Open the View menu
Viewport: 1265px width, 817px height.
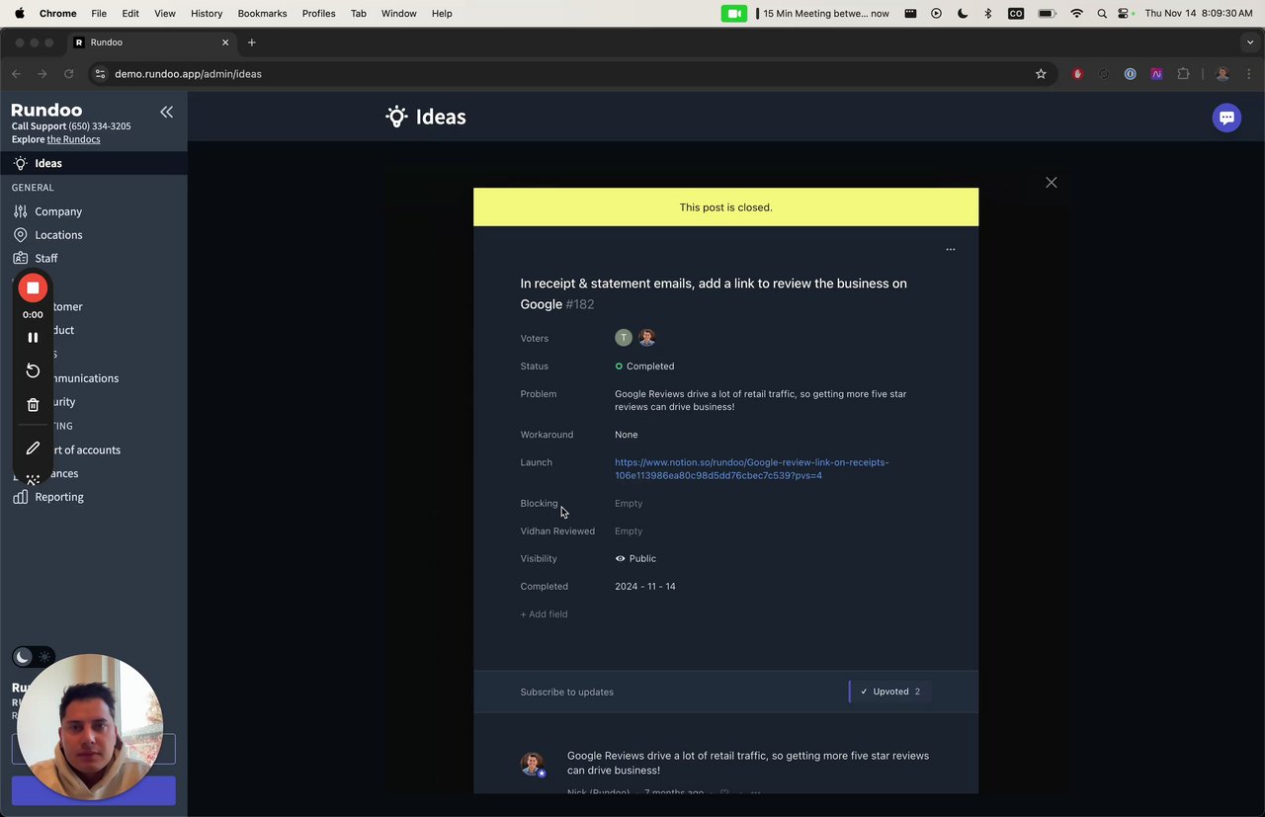tap(165, 14)
